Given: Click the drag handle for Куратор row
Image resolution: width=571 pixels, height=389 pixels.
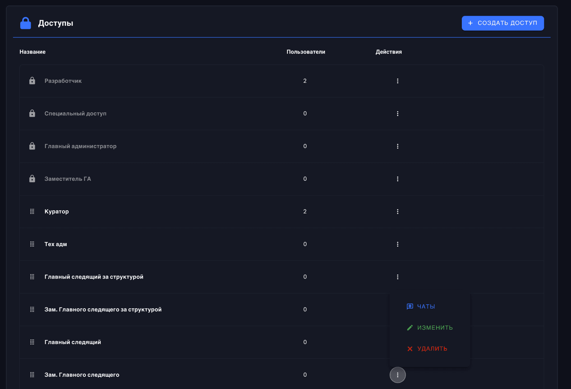Looking at the screenshot, I should point(32,211).
